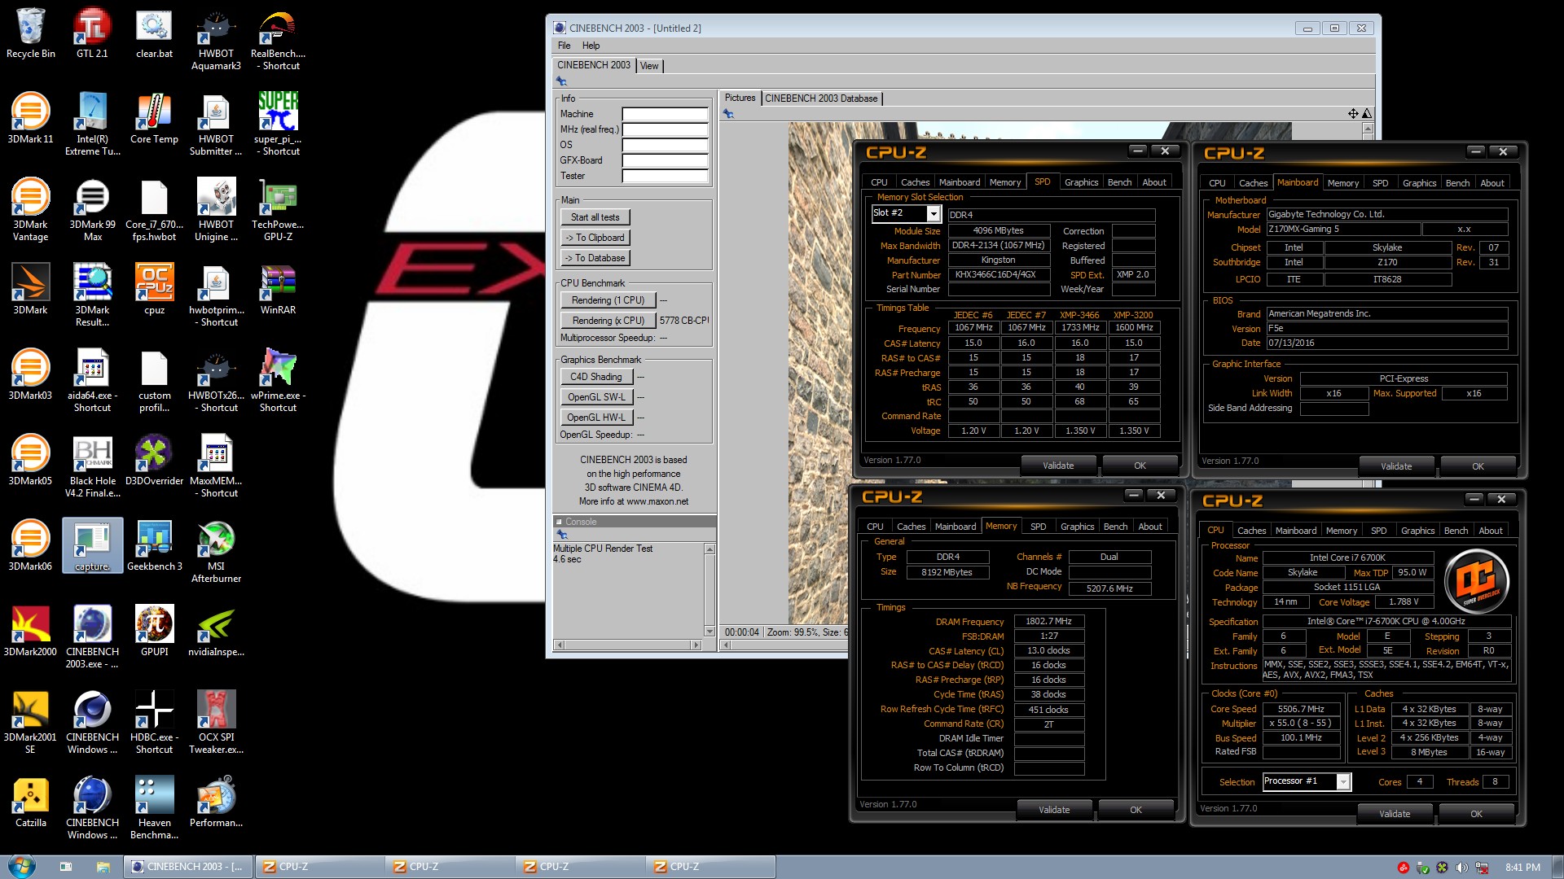Open wPrime.exe shortcut icon
The height and width of the screenshot is (879, 1564).
(x=278, y=381)
